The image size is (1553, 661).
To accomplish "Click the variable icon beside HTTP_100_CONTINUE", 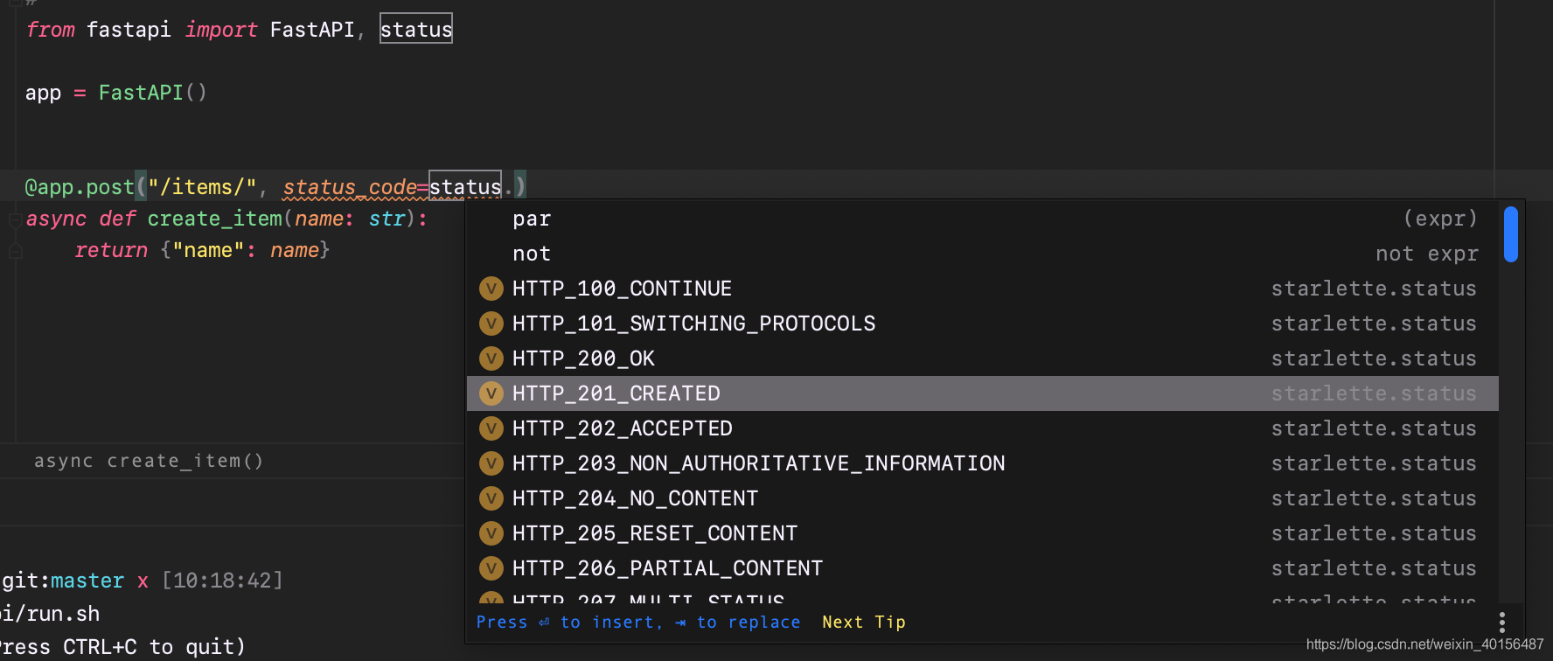I will click(491, 289).
